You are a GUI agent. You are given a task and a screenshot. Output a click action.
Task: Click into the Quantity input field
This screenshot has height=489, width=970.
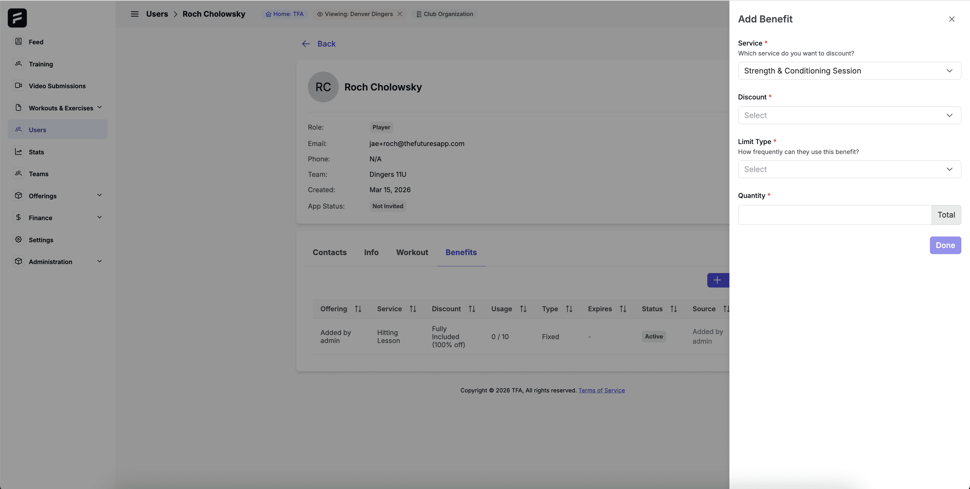pyautogui.click(x=834, y=215)
